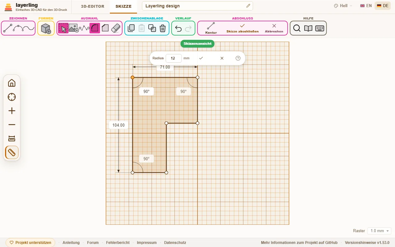The height and width of the screenshot is (247, 395).
Task: Select the bottom-left corner point
Action: click(x=132, y=173)
